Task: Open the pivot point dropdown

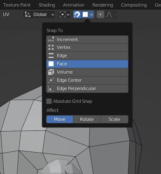Action: tap(64, 14)
